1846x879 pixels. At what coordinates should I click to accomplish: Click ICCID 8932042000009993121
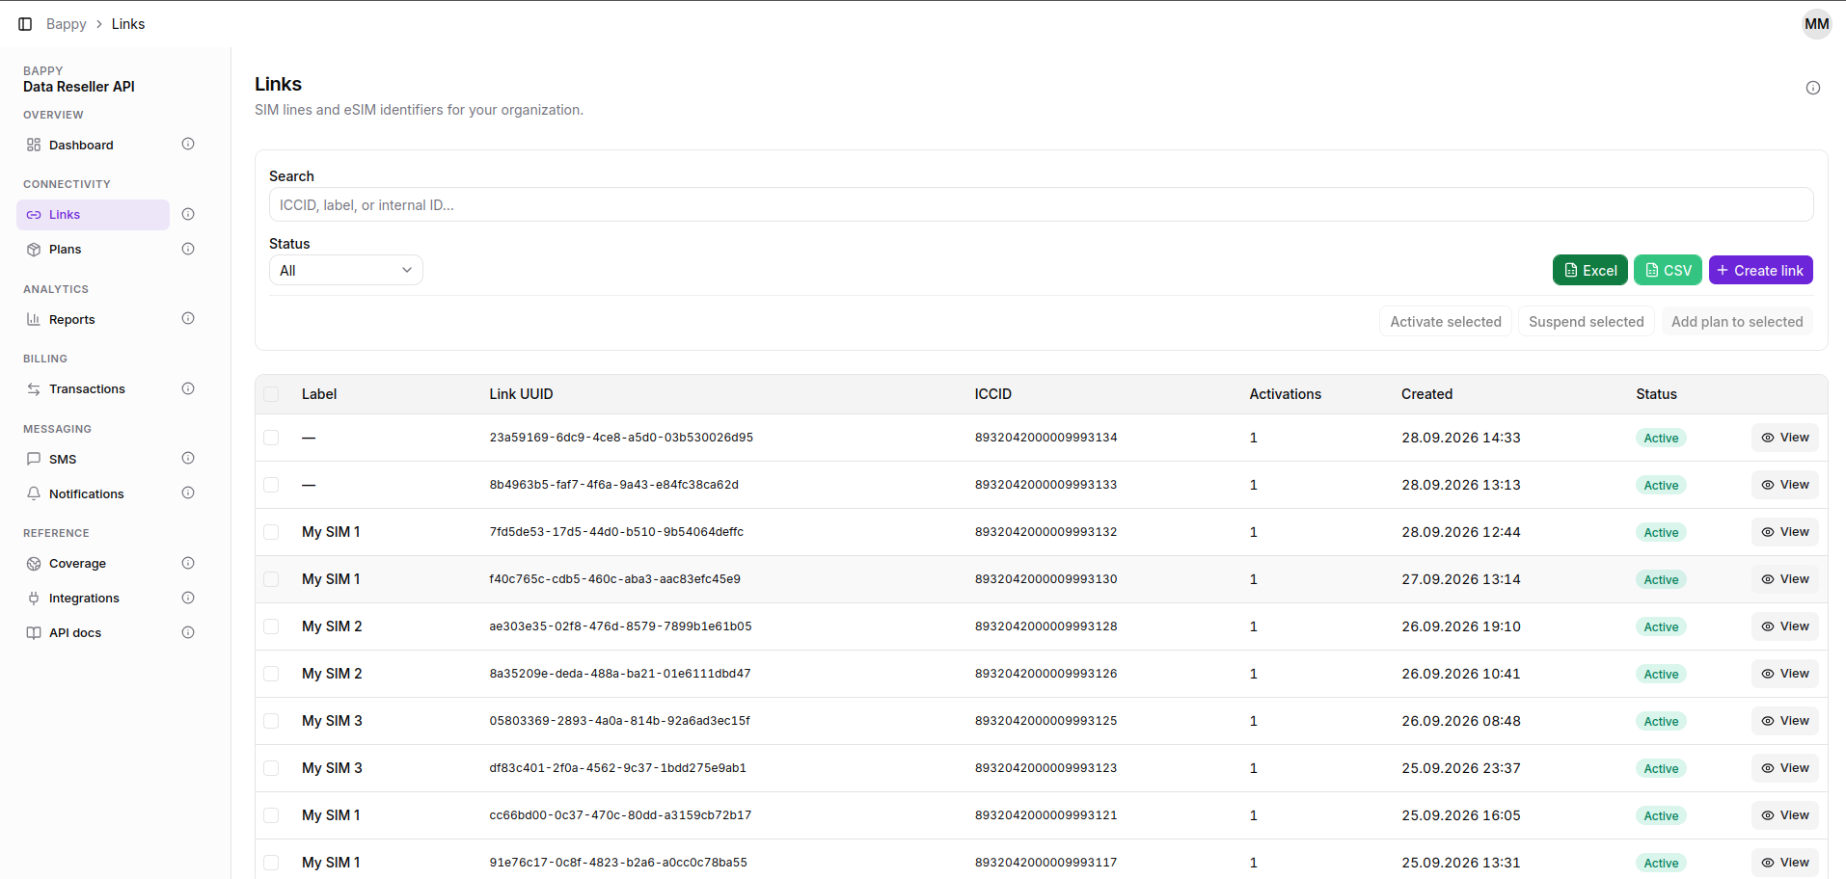1045,815
